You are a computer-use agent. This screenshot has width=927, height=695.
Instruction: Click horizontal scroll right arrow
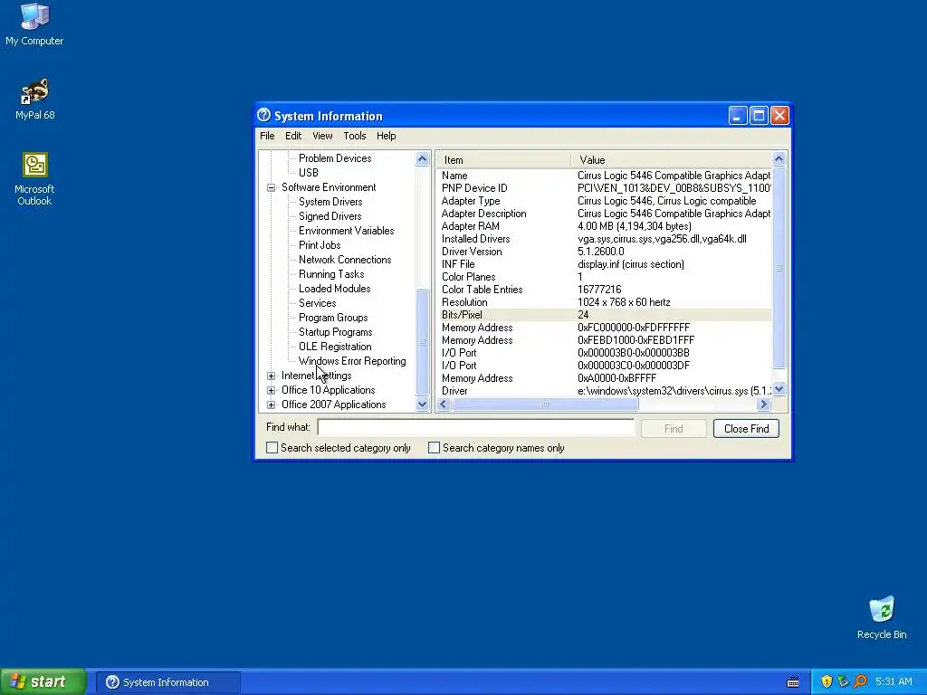click(x=763, y=405)
